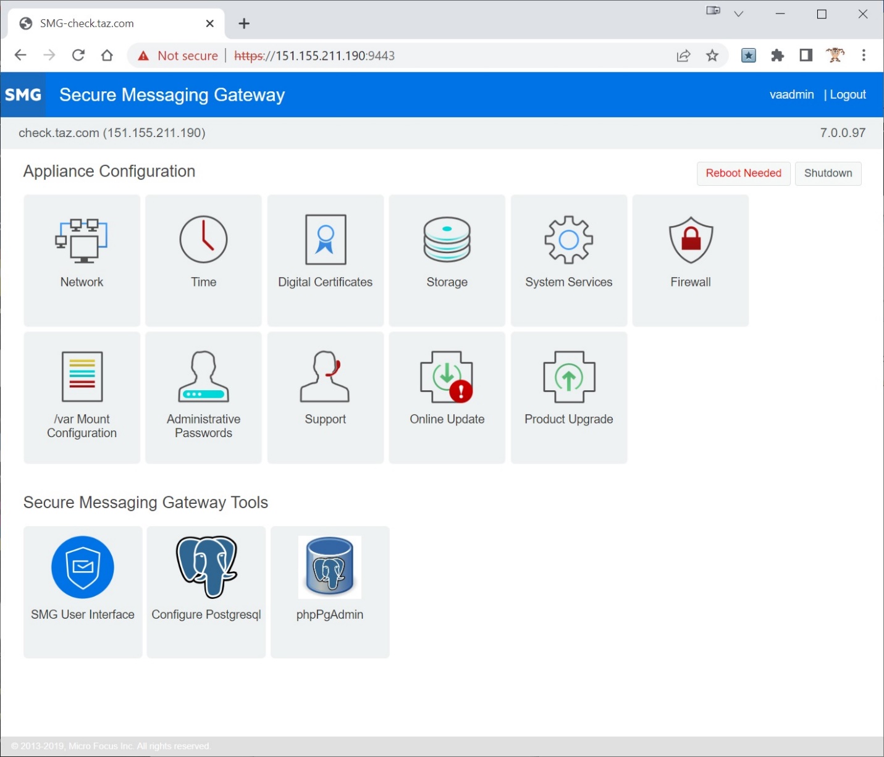Click the Reboot Needed button
Screen dimensions: 884x757
pyautogui.click(x=743, y=173)
